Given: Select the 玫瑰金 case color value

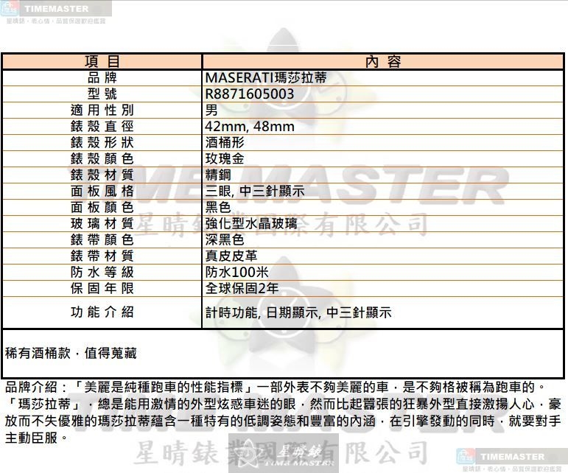Looking at the screenshot, I should pyautogui.click(x=224, y=158).
